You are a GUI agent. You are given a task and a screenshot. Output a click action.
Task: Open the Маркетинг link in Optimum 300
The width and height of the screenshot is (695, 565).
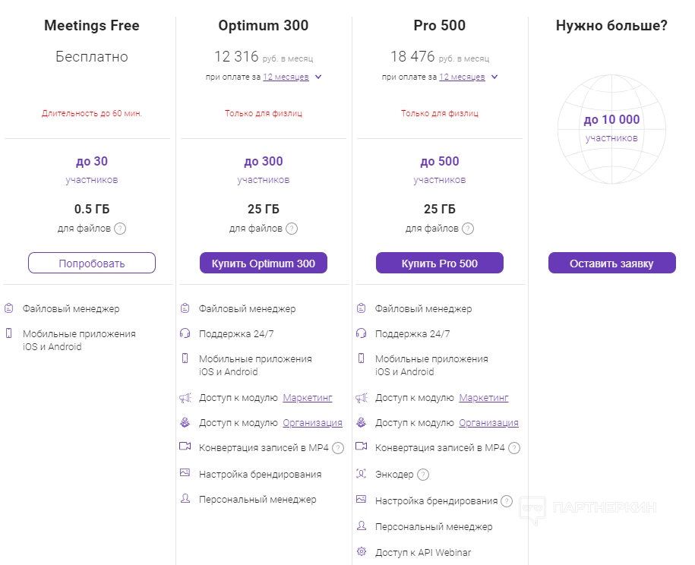coord(308,397)
